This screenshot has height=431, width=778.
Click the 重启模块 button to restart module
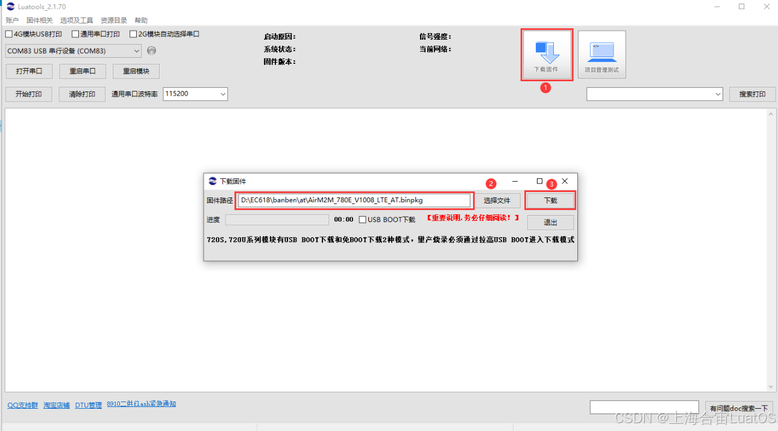coord(136,71)
